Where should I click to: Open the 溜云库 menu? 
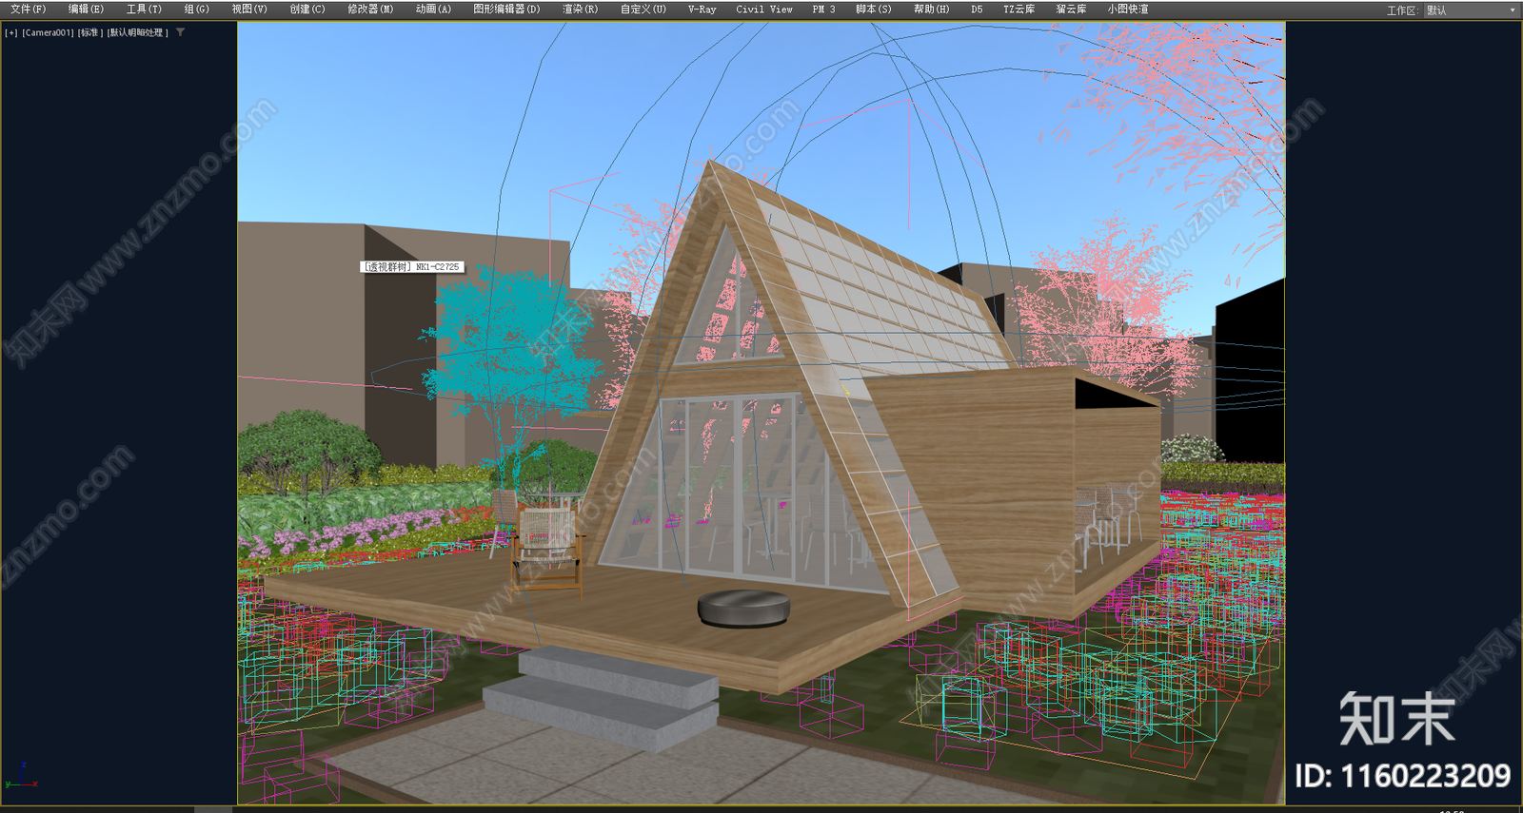pyautogui.click(x=1071, y=9)
